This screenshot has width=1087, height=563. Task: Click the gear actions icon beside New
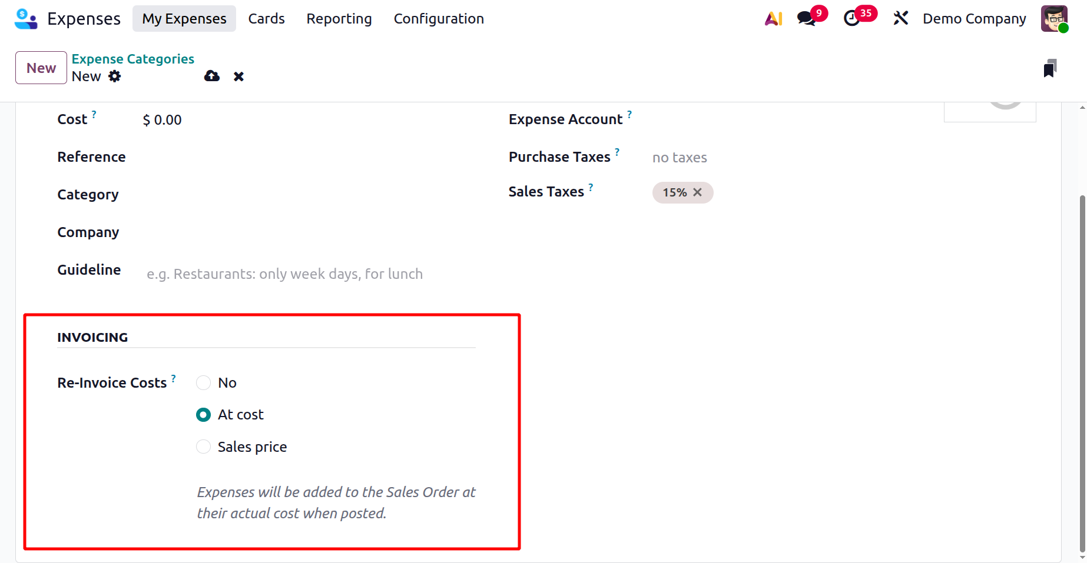pos(115,76)
